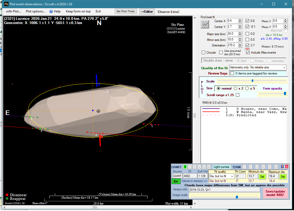Click the blue Help question mark icon
The image size is (294, 211).
click(51, 11)
